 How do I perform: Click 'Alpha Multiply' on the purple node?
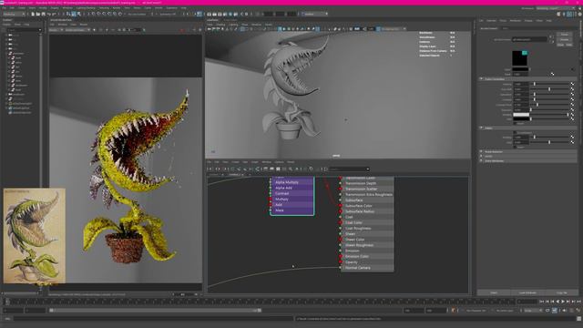click(x=287, y=182)
